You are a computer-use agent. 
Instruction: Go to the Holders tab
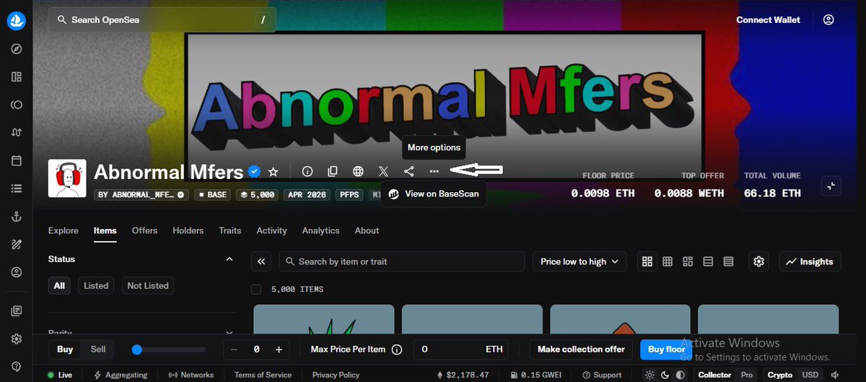[188, 230]
